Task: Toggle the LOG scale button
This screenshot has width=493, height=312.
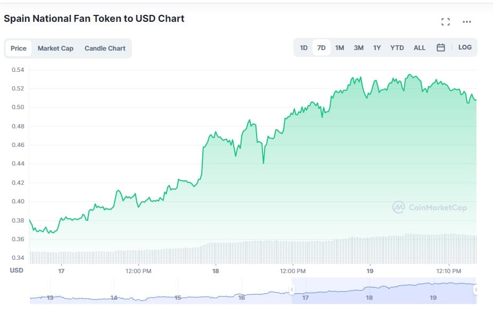Action: coord(465,47)
